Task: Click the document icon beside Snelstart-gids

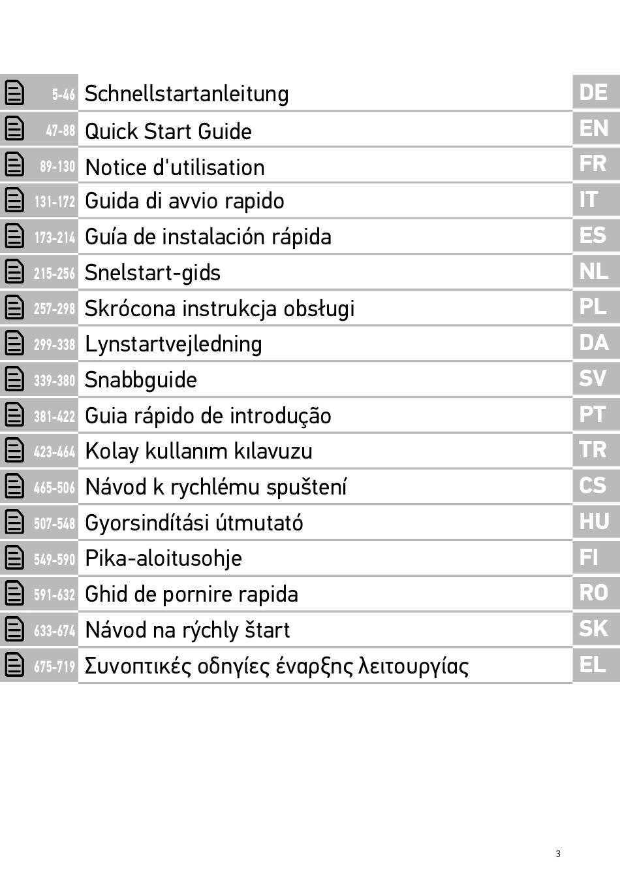Action: click(14, 272)
